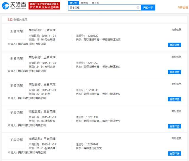Select the 查公司 search tab
This screenshot has width=189, height=161.
click(74, 3)
